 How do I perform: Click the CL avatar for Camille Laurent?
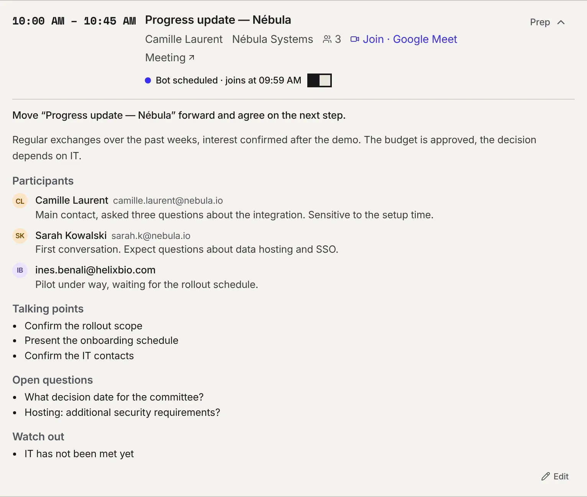[x=20, y=201]
